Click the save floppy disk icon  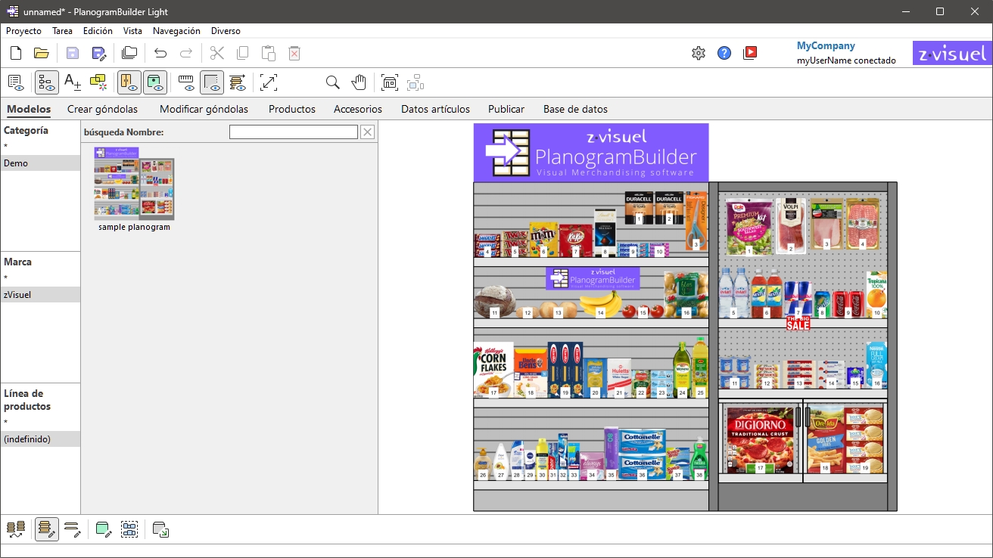coord(73,53)
